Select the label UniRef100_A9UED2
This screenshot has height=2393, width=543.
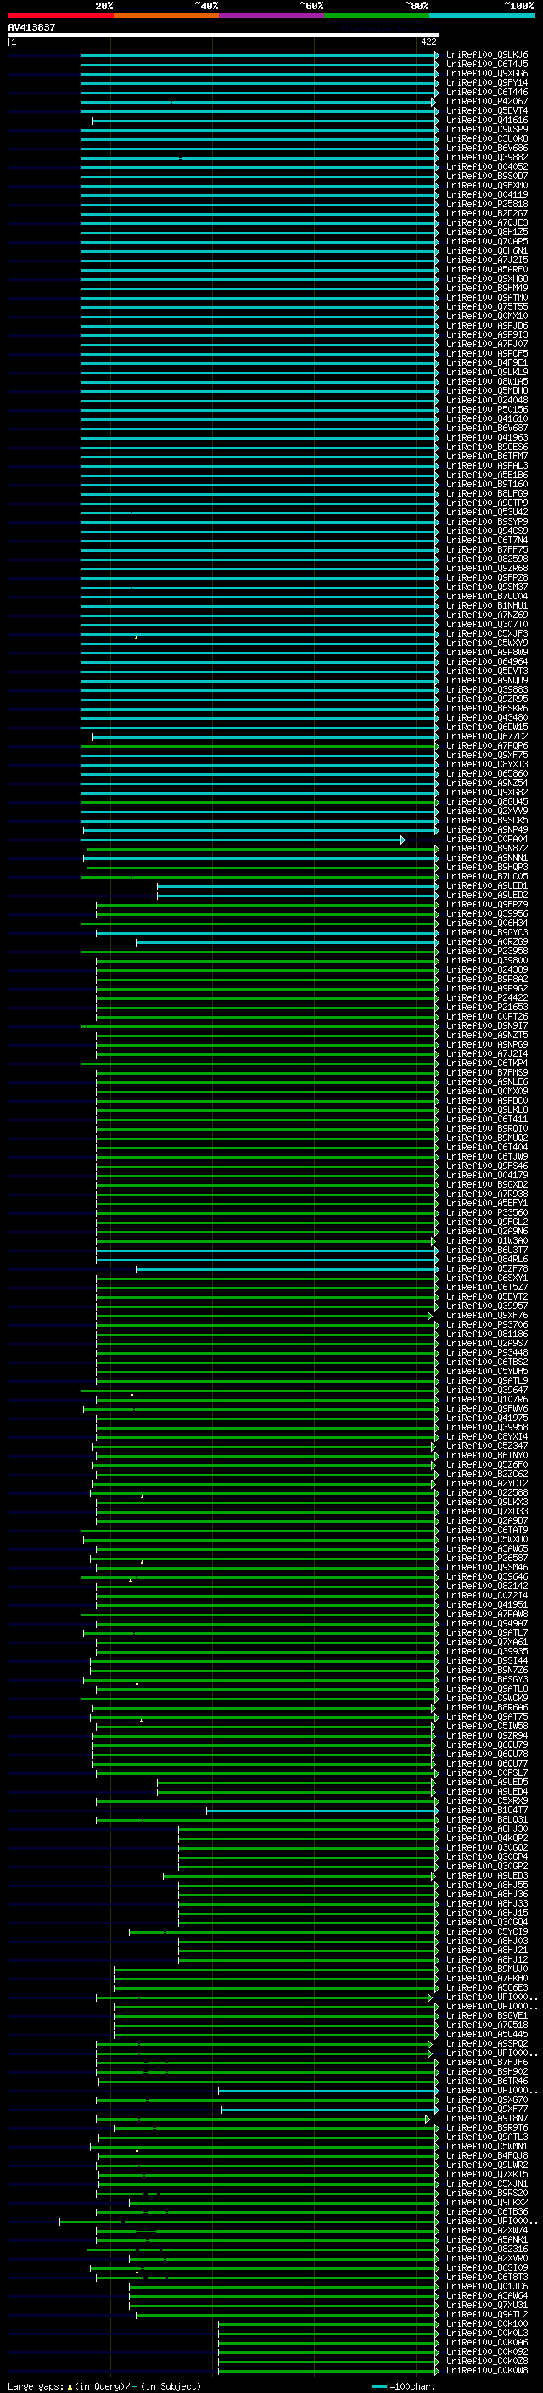point(486,895)
